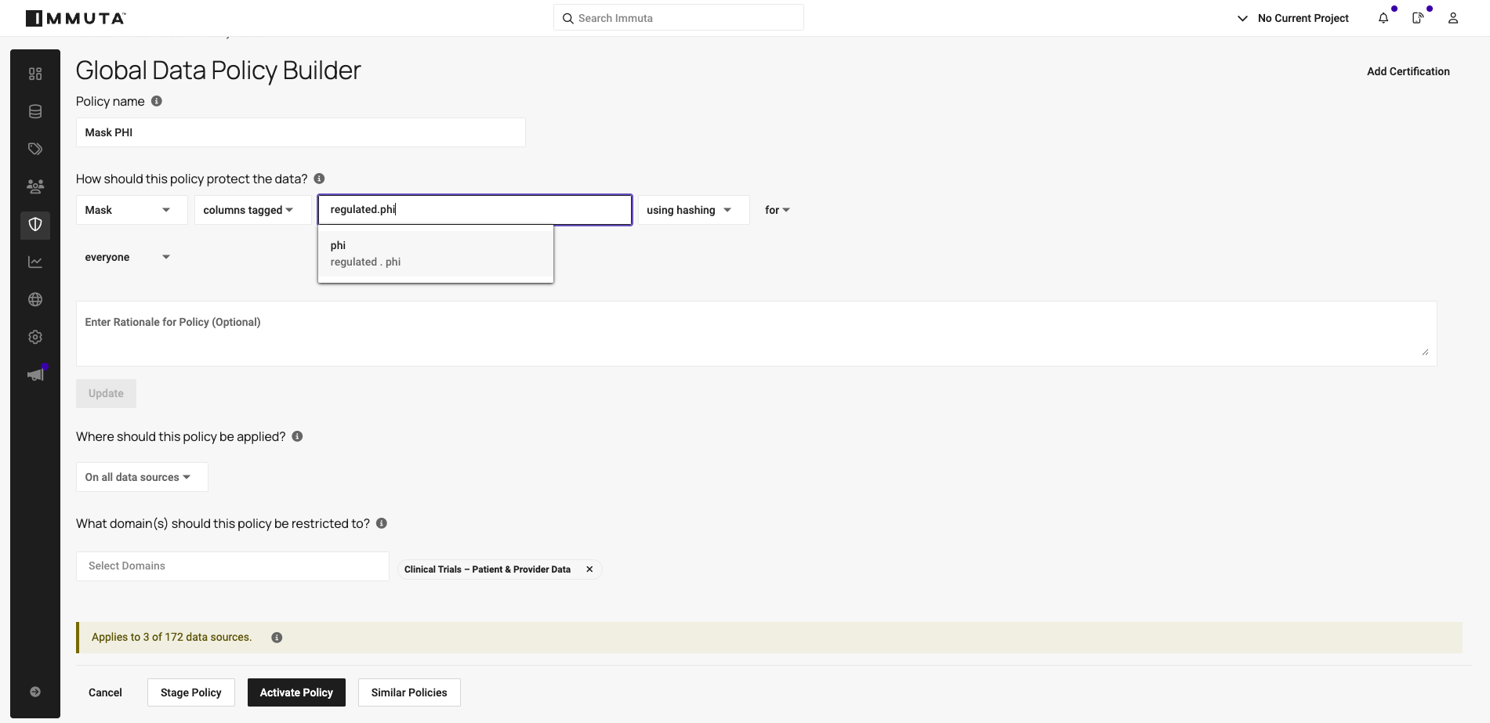Expand the 'On all data sources' selector
Viewport: 1490px width, 723px height.
pos(141,476)
